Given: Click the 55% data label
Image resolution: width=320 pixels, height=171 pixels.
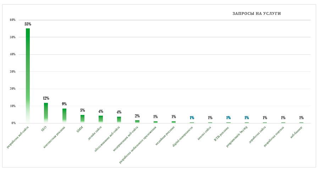Looking at the screenshot, I should tap(28, 24).
